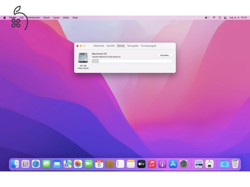Open Notes app in the Dock
The image size is (250, 187).
(131, 164)
